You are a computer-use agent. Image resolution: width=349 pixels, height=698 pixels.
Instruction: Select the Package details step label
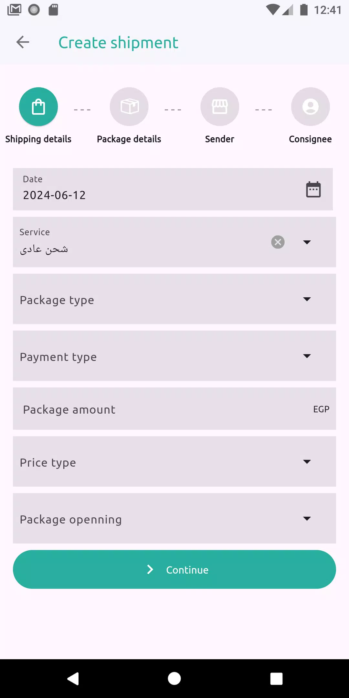129,139
